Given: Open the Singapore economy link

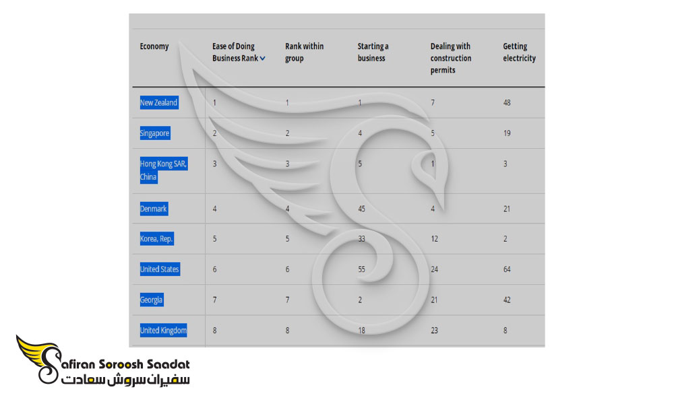Looking at the screenshot, I should (155, 133).
